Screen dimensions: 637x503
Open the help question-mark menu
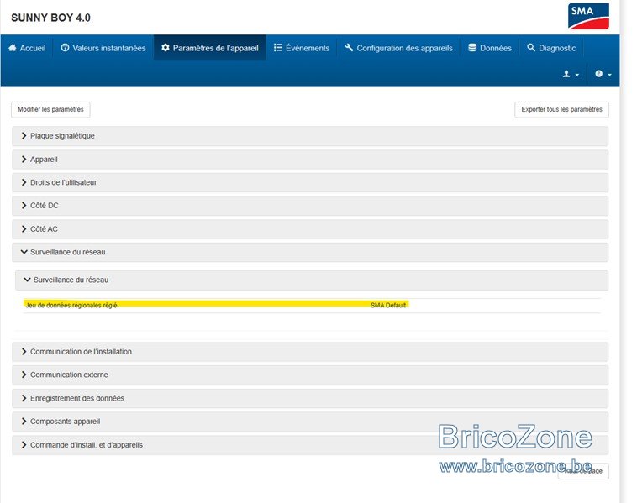(603, 74)
